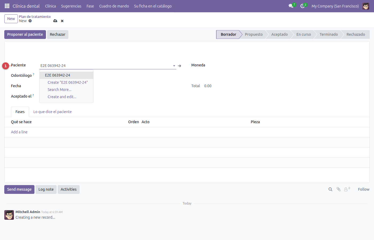Screen dimensions: 374x240
Task: Set status to En curso stage
Action: pyautogui.click(x=303, y=34)
